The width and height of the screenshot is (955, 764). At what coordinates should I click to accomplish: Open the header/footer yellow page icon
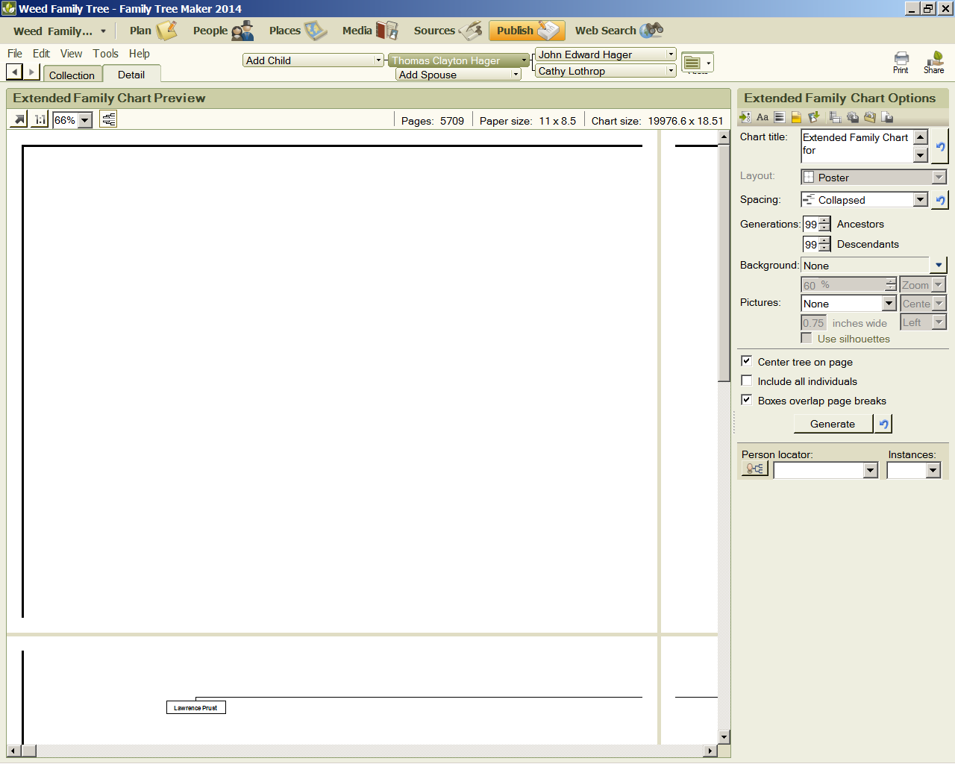[x=796, y=117]
